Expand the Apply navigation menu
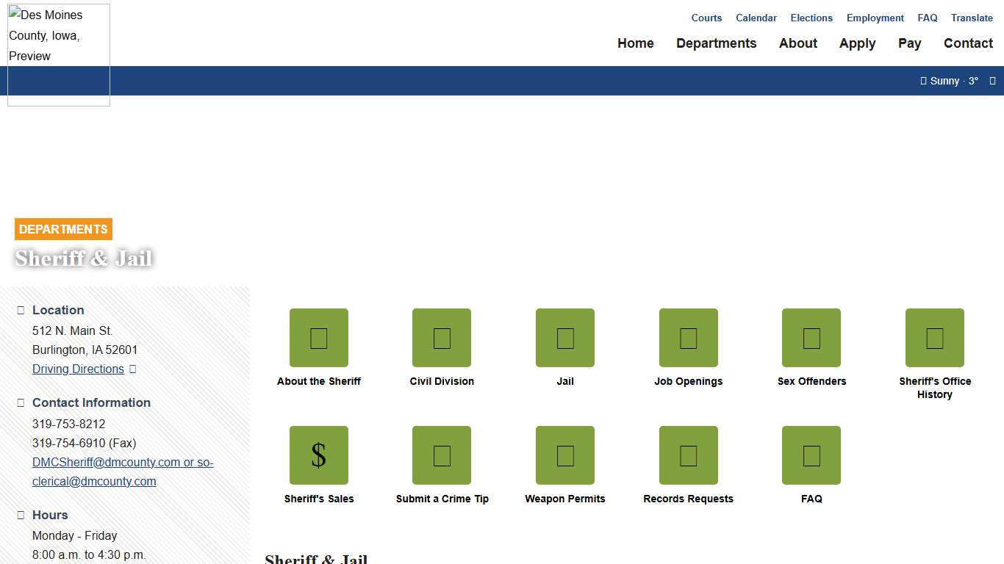This screenshot has width=1004, height=564. pyautogui.click(x=857, y=43)
